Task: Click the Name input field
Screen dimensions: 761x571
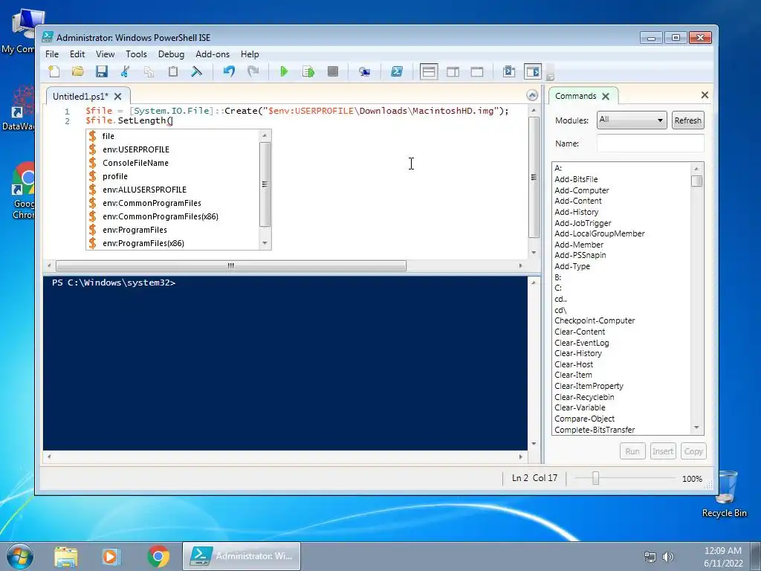Action: coord(650,143)
